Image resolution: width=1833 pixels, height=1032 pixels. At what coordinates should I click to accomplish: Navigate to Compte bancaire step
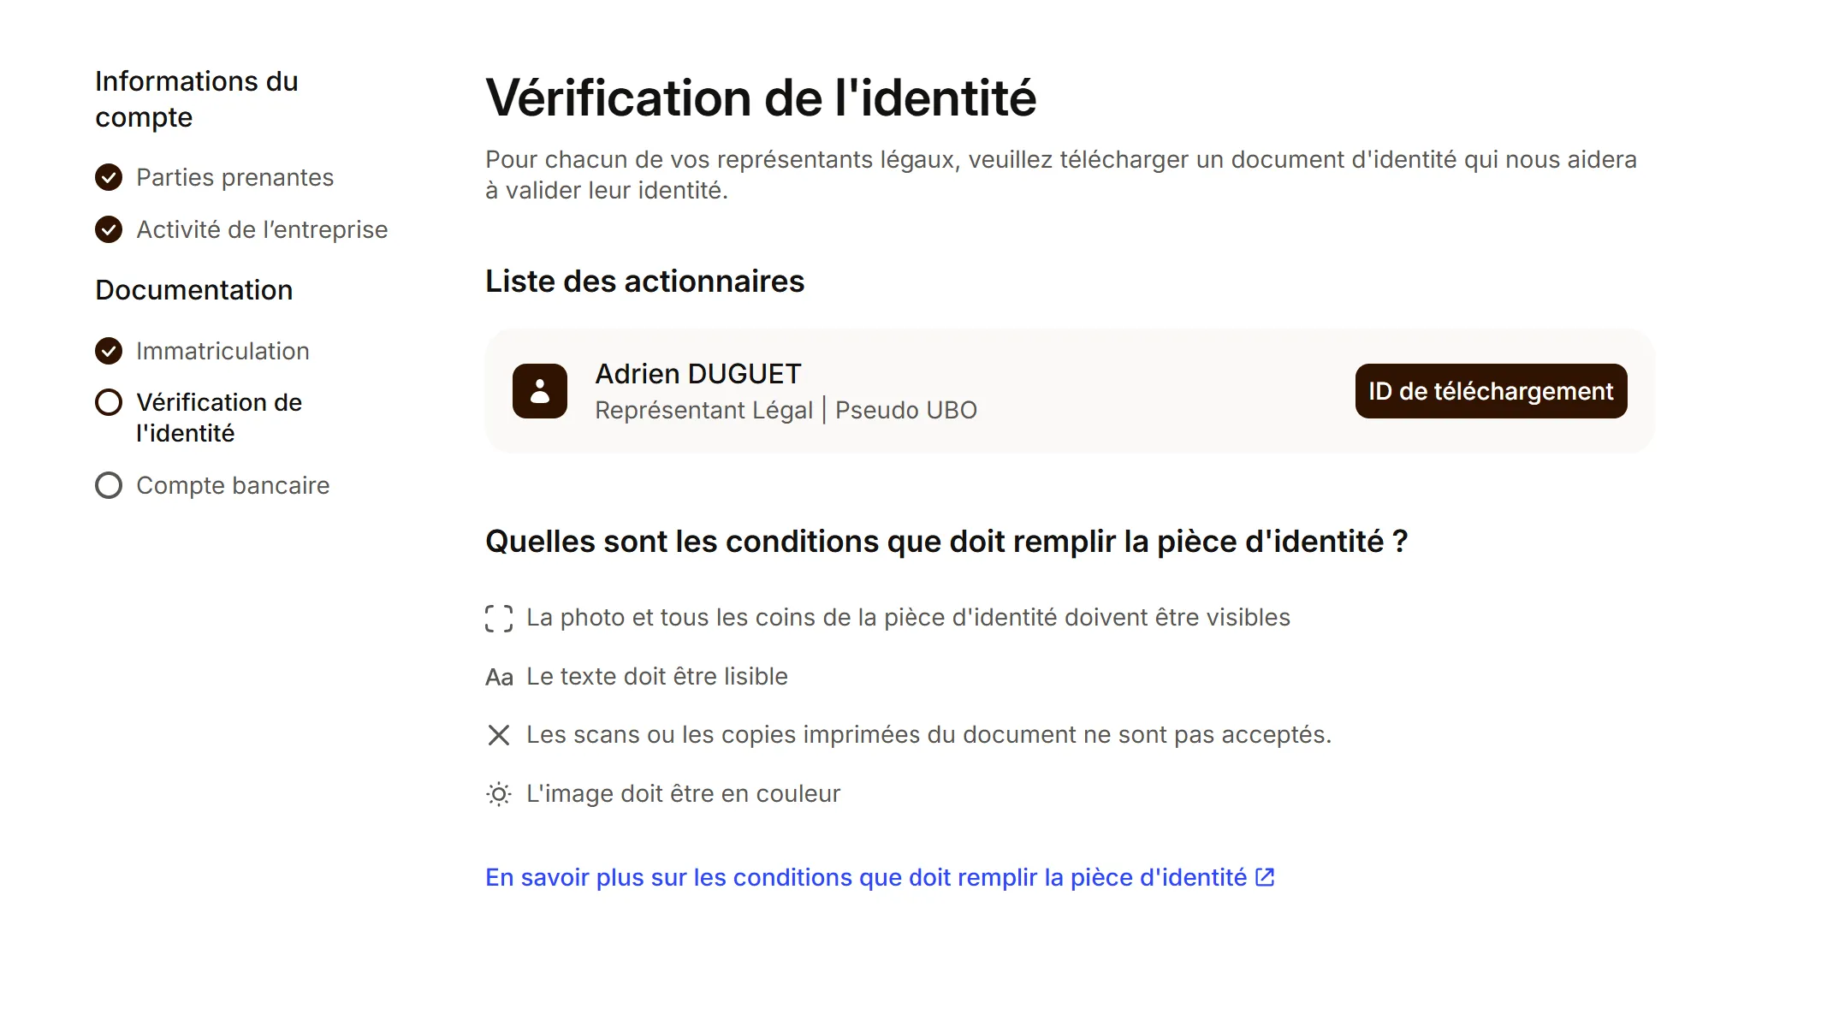point(233,485)
